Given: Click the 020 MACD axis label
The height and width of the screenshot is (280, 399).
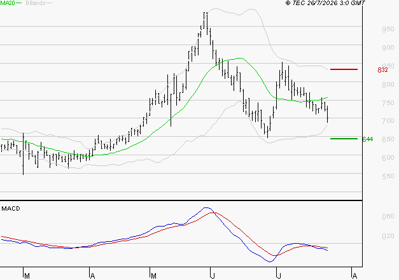Looking at the screenshot, I should [388, 236].
